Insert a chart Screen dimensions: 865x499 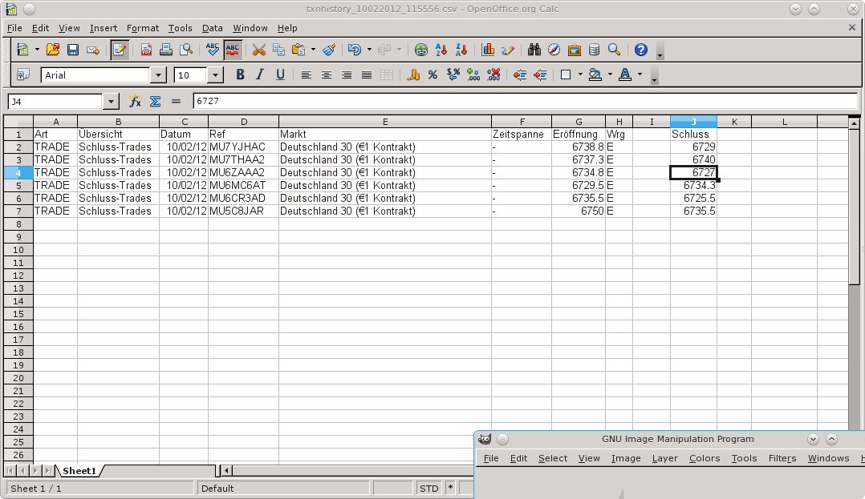point(488,50)
